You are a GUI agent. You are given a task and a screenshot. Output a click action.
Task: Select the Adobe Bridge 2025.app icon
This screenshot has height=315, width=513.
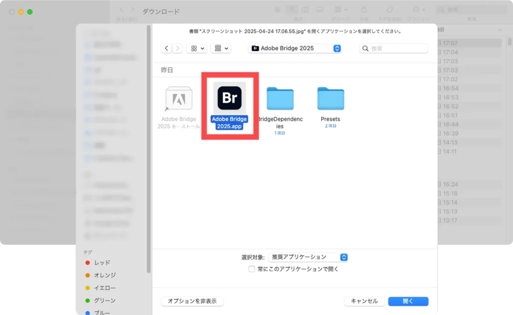tap(229, 98)
